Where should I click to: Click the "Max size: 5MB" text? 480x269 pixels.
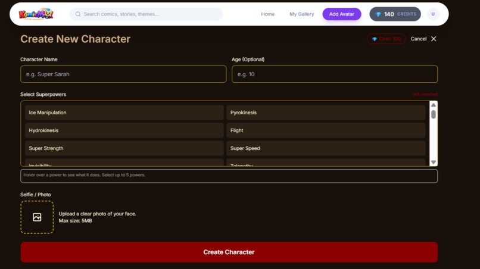(75, 221)
